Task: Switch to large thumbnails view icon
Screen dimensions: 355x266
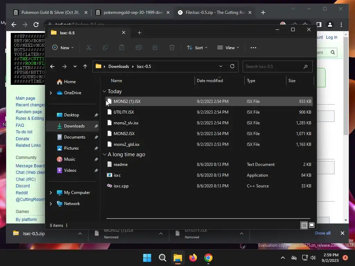Action: (x=312, y=225)
